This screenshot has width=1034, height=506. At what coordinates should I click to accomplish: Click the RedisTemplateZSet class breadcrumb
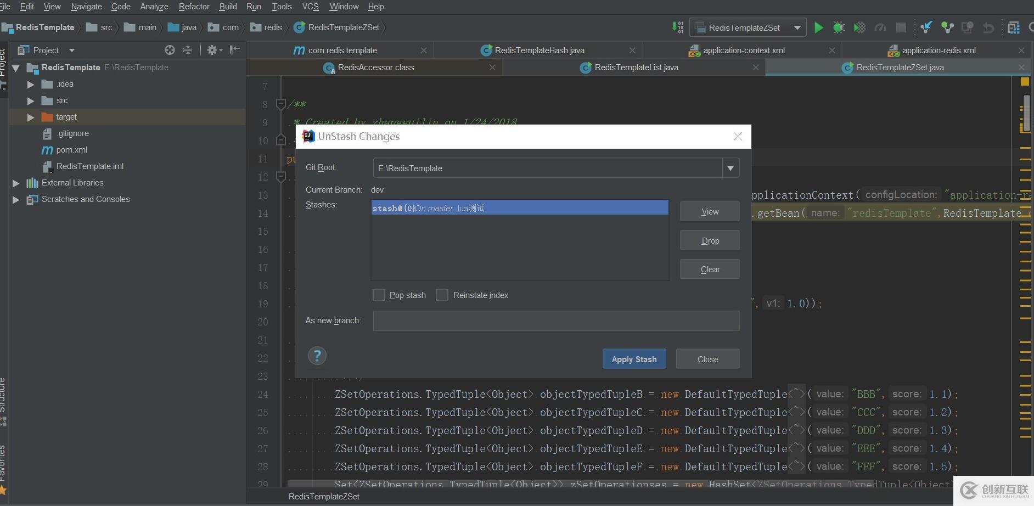coord(336,27)
